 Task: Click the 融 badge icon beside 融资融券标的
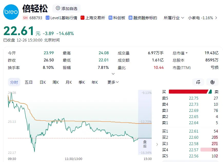coord(130,18)
